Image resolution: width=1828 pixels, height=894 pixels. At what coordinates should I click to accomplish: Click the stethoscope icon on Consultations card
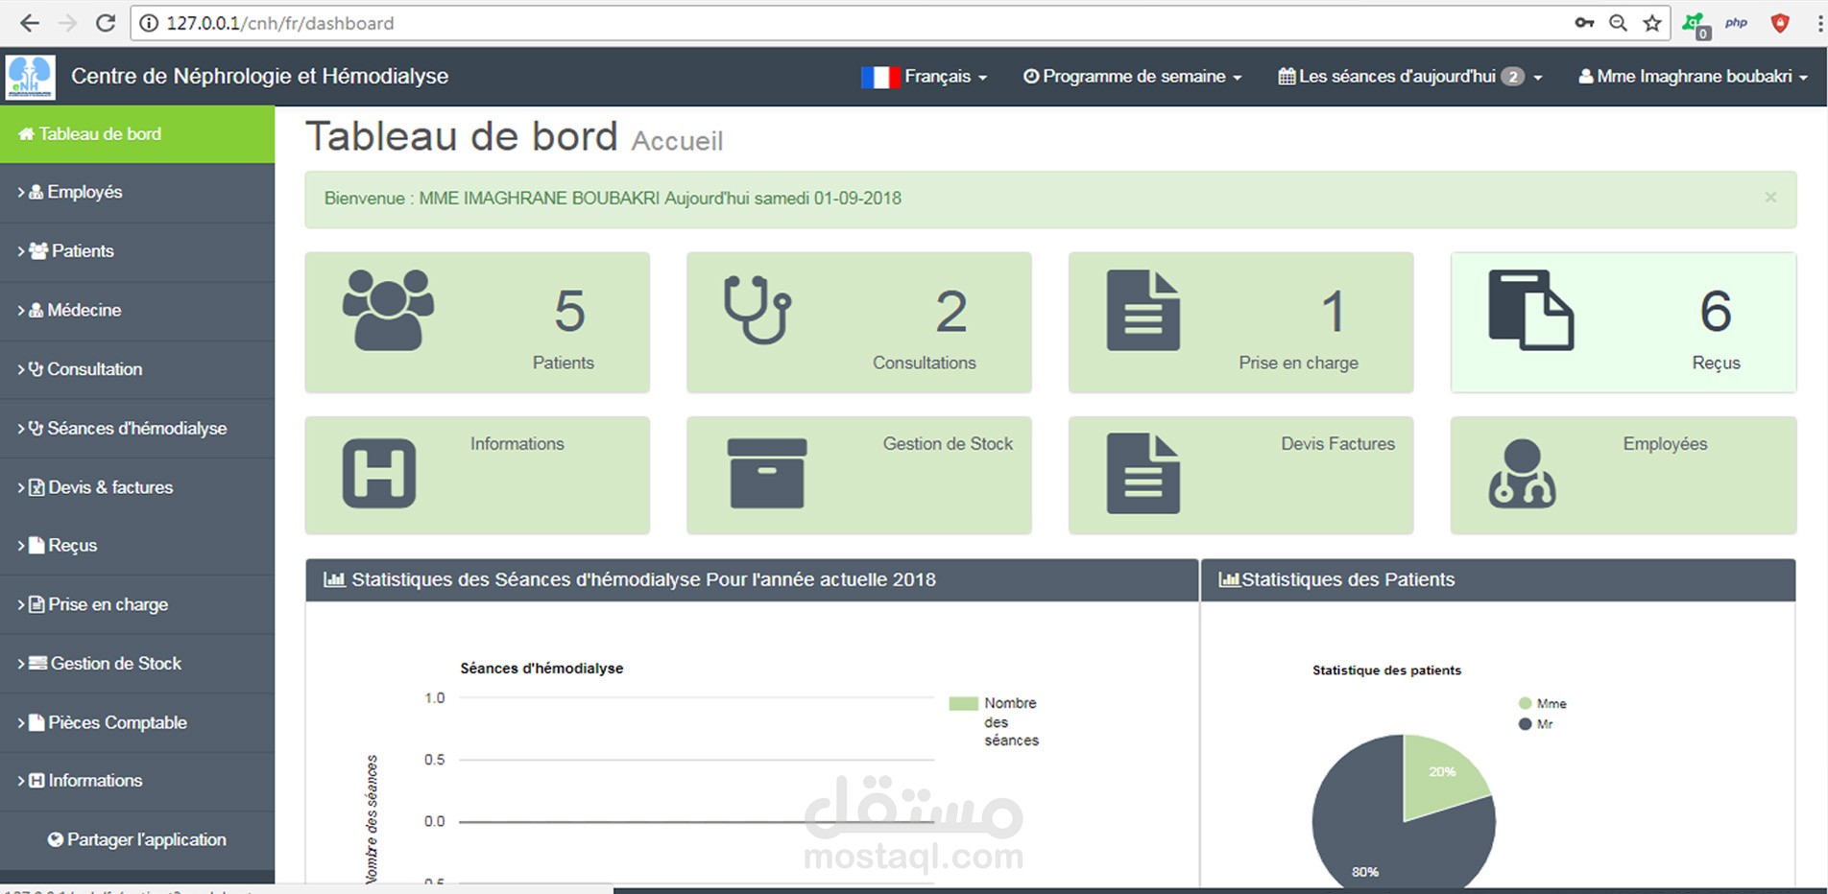(x=758, y=310)
